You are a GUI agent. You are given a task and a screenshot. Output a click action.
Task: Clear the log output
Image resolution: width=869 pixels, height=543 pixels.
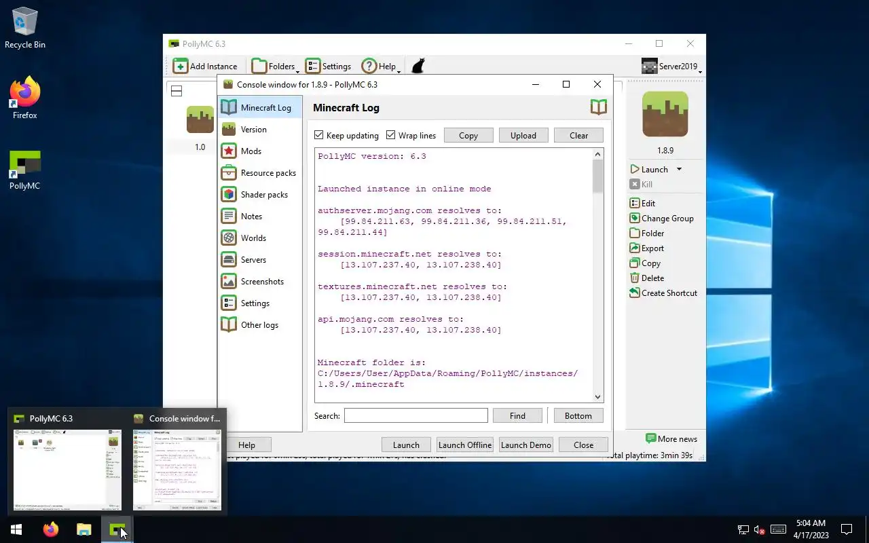point(578,135)
